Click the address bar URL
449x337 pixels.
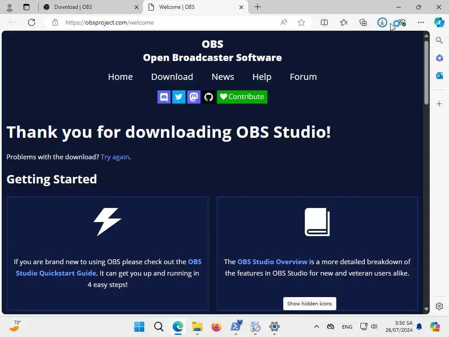coord(109,22)
